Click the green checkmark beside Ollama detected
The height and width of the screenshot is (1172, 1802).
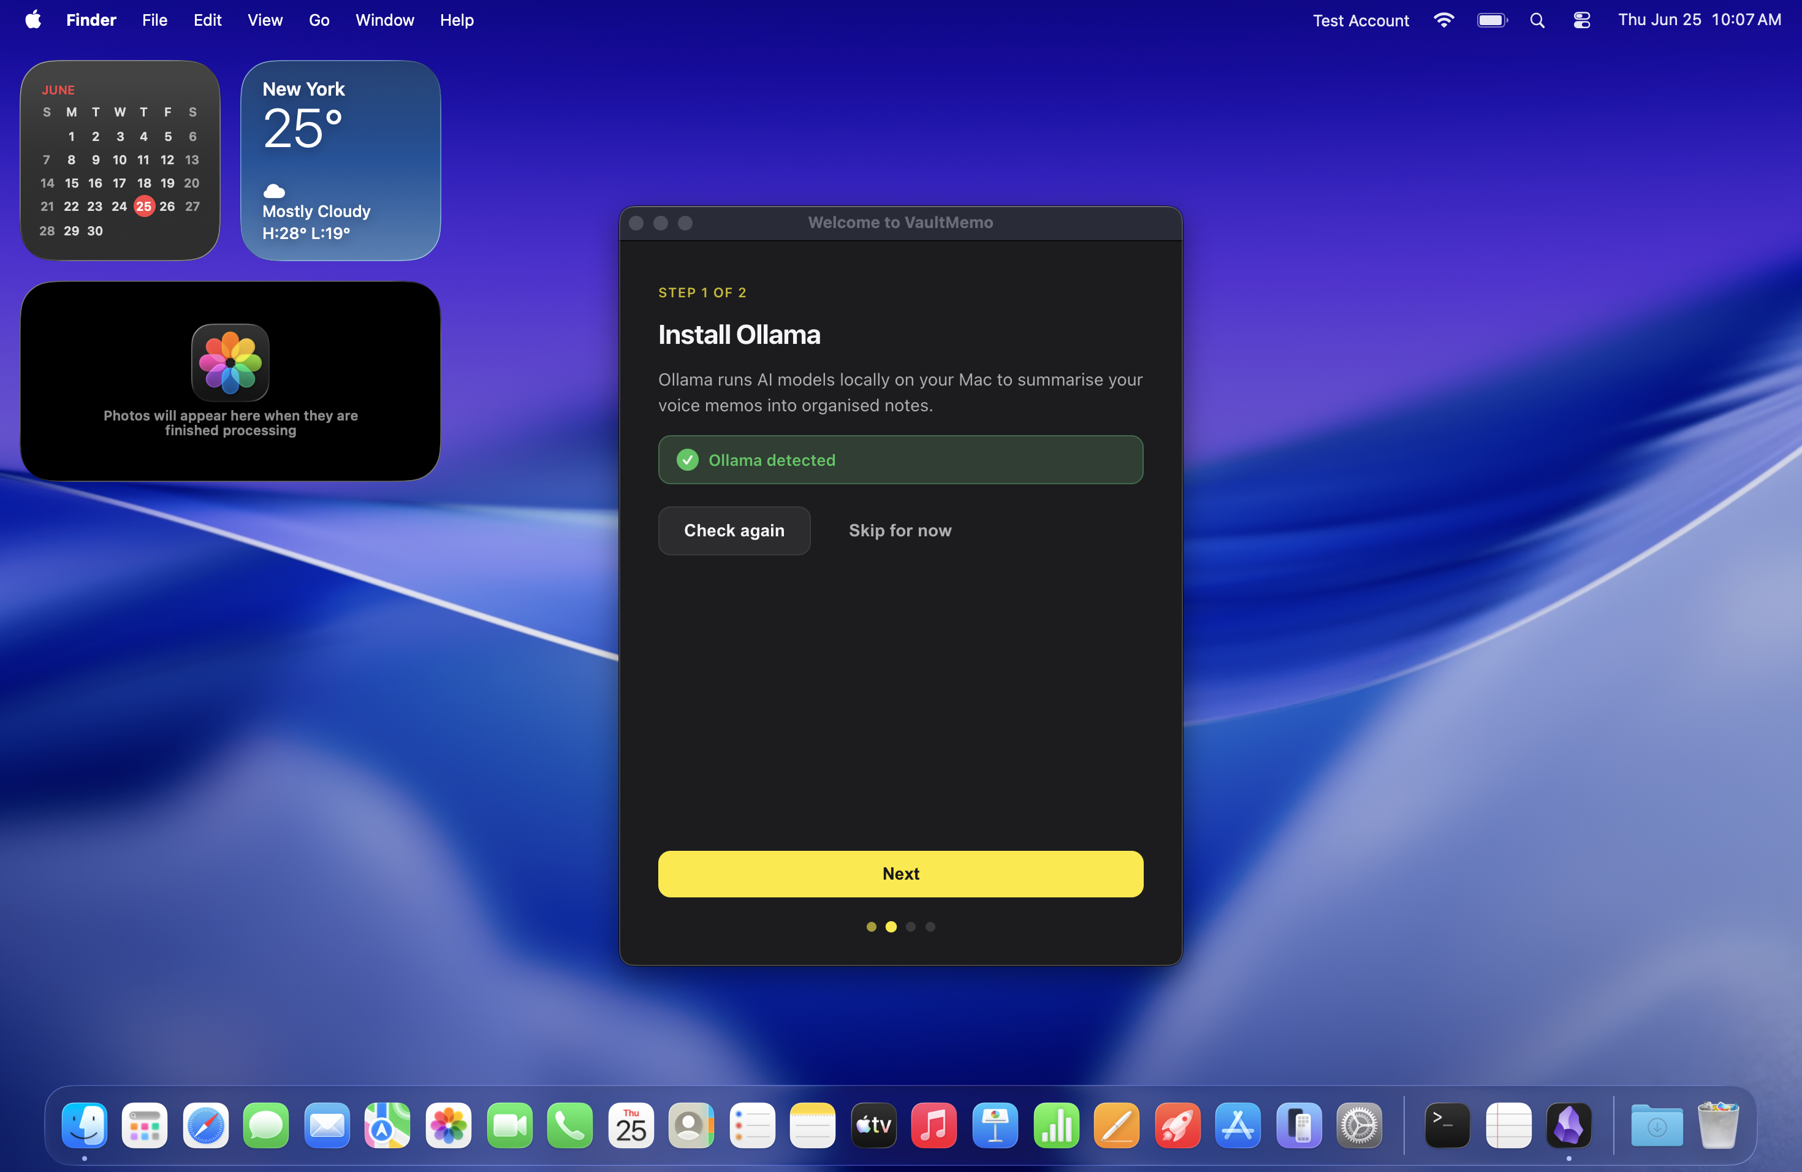point(686,460)
